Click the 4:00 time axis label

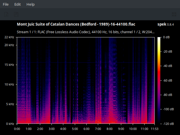(63, 129)
